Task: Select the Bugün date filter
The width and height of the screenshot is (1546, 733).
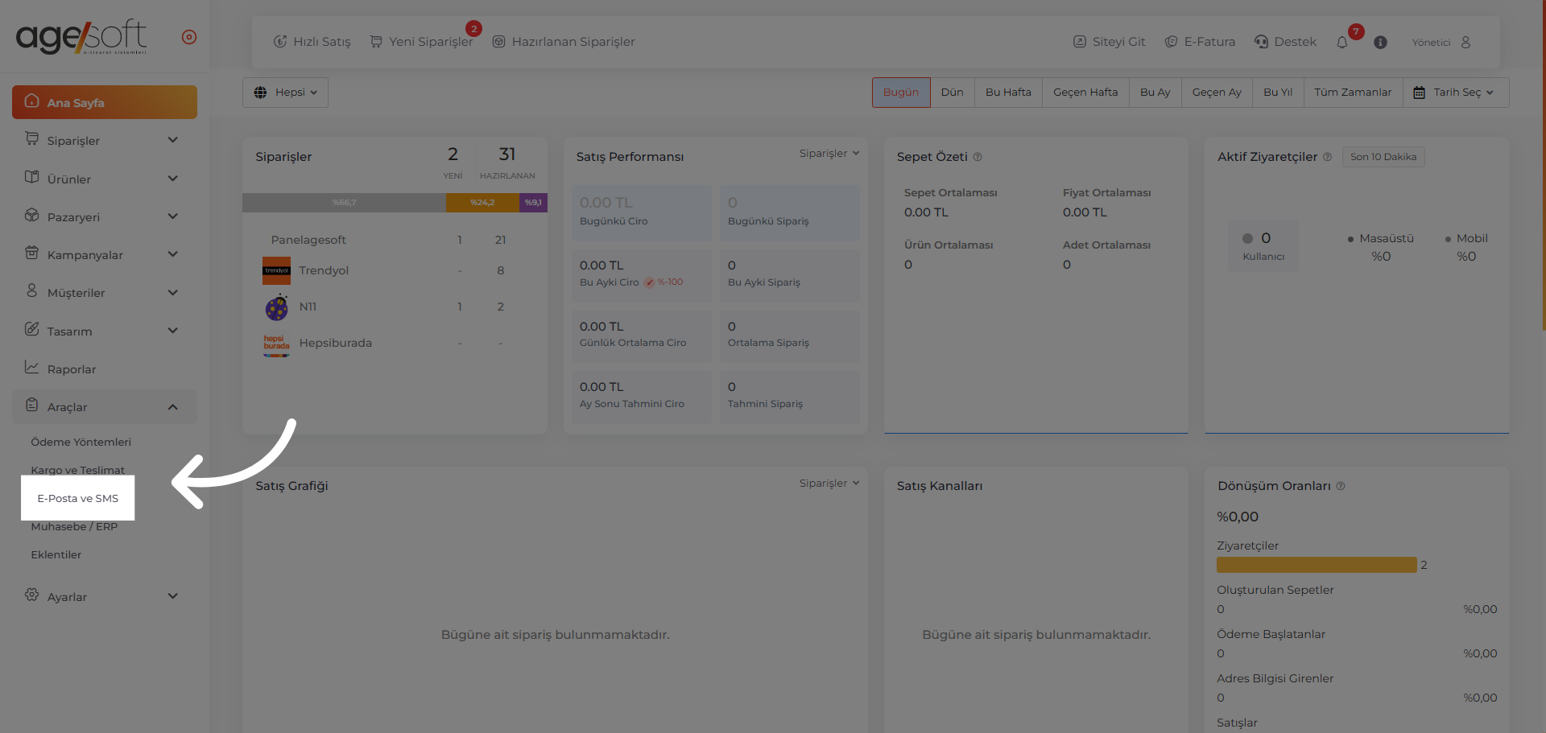Action: (x=900, y=93)
